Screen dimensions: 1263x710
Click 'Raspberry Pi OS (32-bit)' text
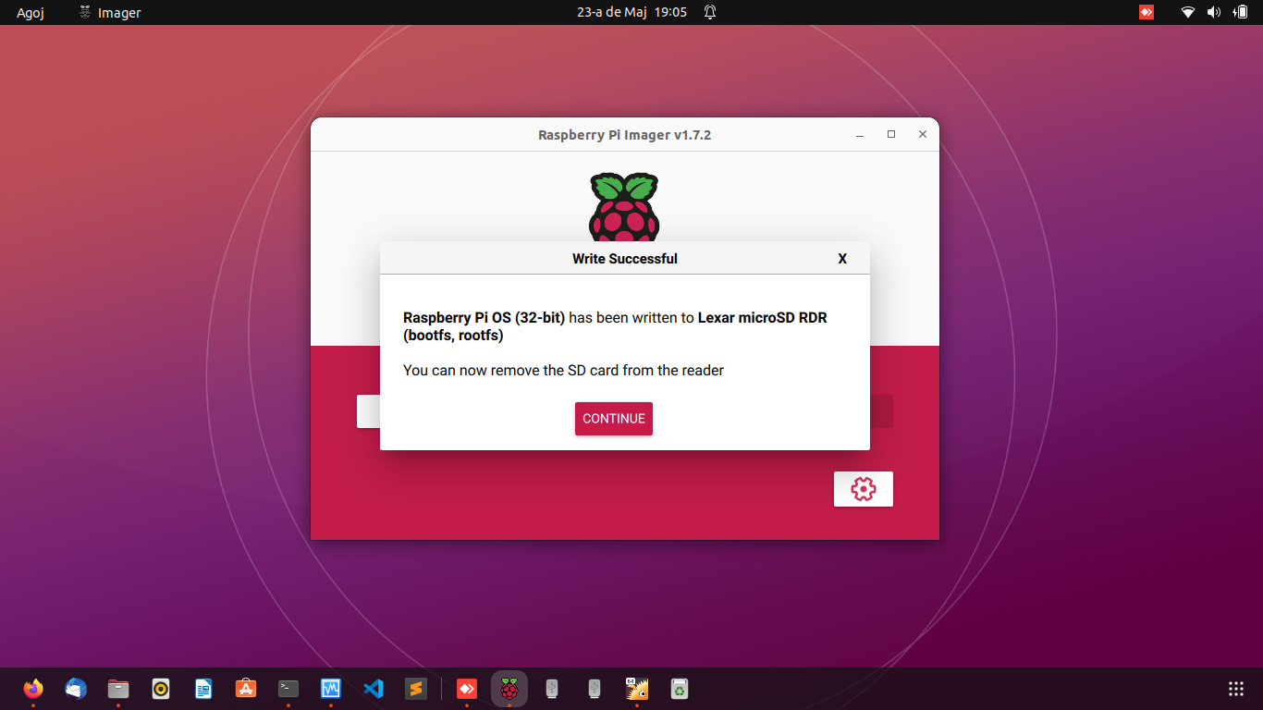coord(484,317)
